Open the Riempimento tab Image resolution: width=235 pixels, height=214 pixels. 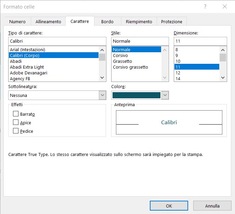click(139, 22)
